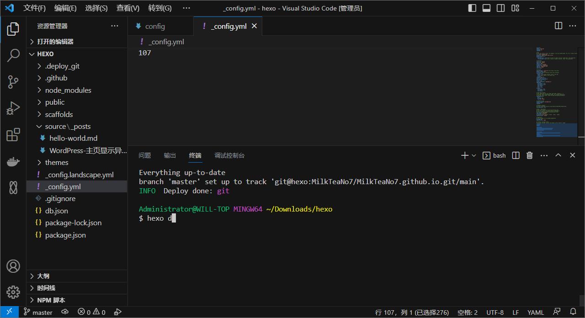The image size is (585, 318).
Task: Publish changes with the cloud sync icon
Action: [65, 313]
